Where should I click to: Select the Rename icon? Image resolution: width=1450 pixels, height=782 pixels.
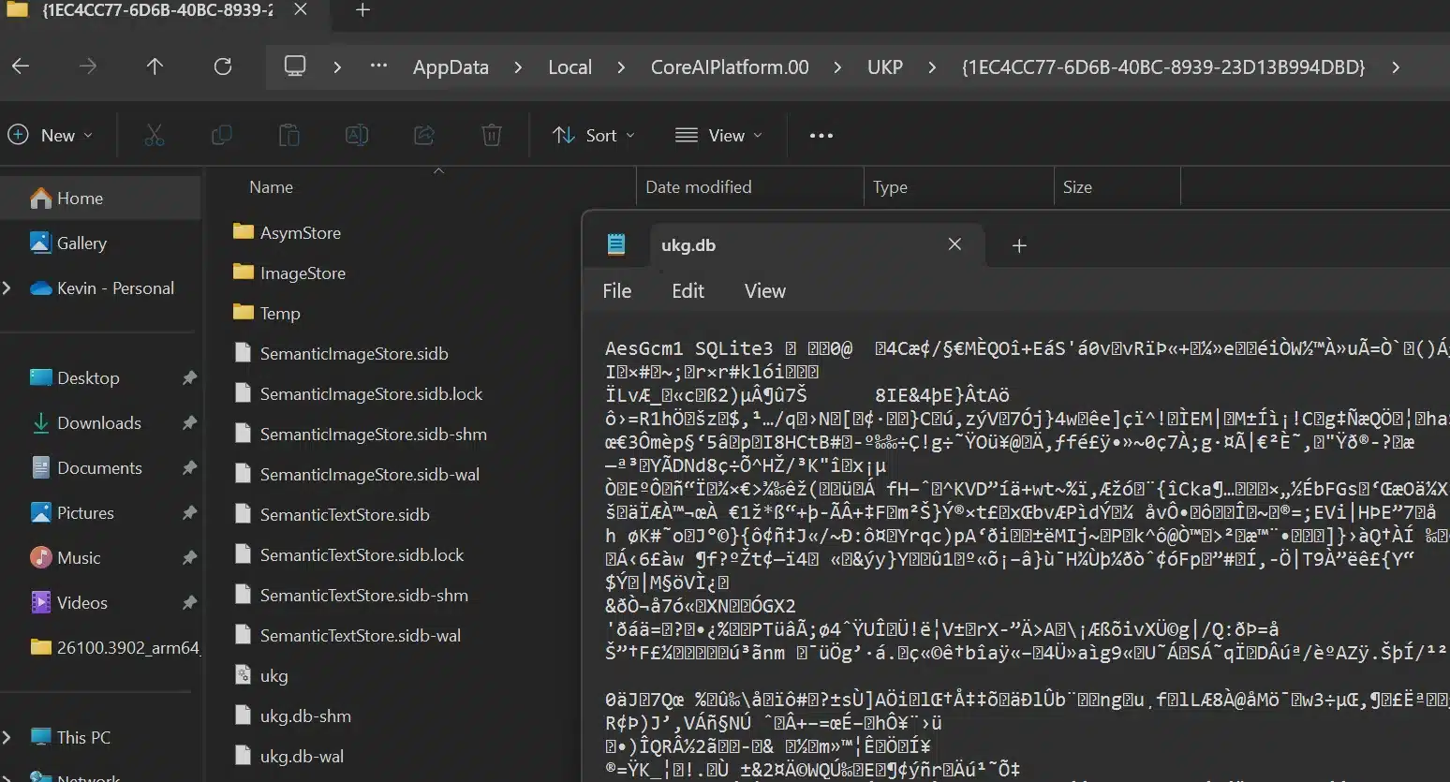(357, 135)
